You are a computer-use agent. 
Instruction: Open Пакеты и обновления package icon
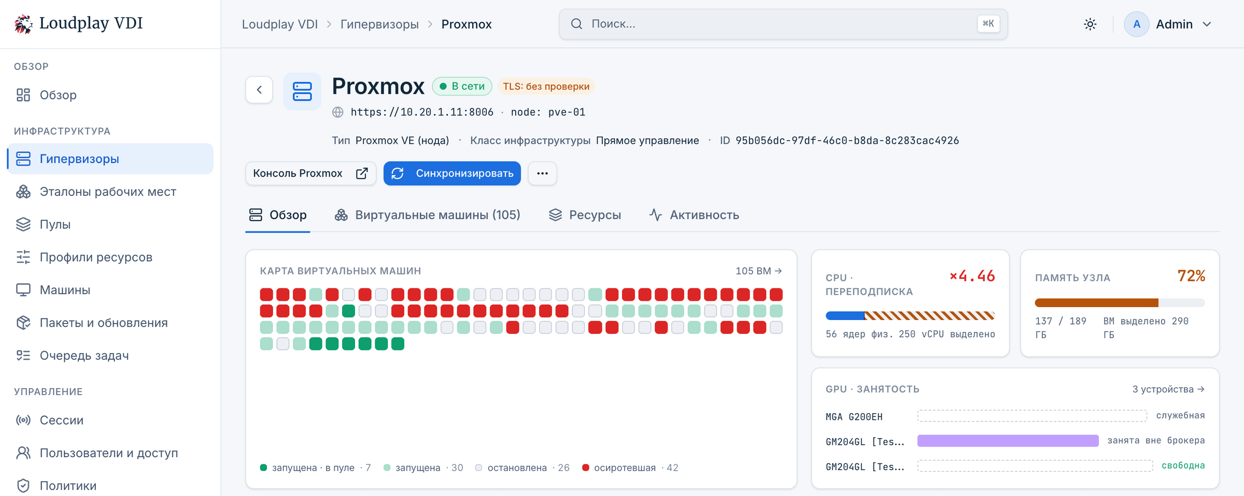tap(23, 323)
